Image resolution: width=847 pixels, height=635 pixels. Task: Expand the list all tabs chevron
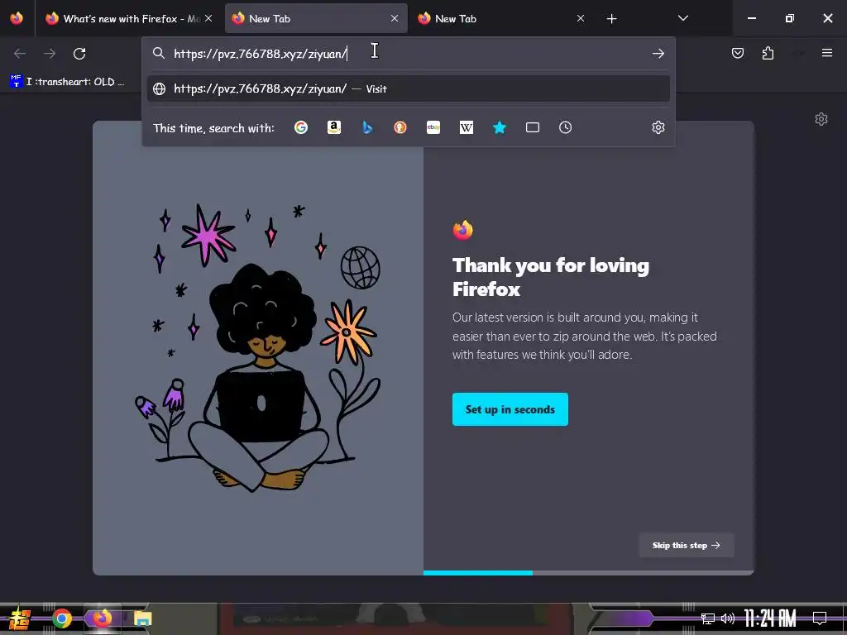pyautogui.click(x=682, y=18)
